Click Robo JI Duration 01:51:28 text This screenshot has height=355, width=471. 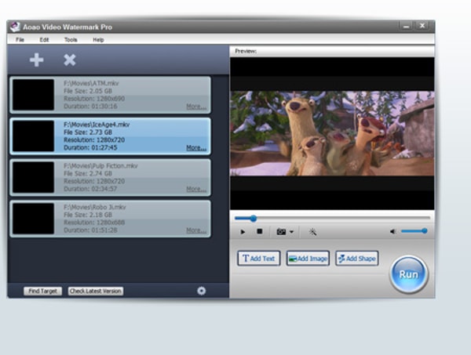(90, 230)
